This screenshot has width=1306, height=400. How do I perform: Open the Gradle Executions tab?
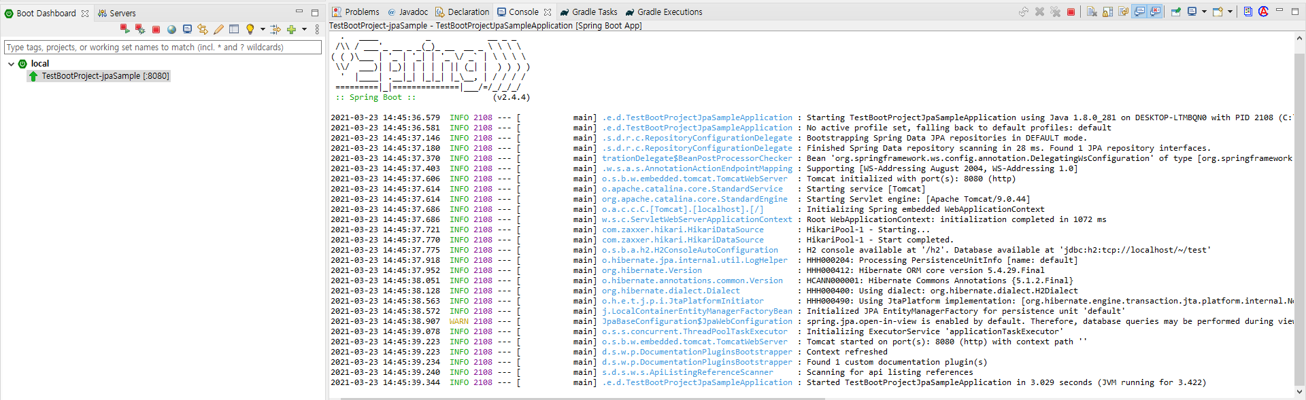click(664, 12)
